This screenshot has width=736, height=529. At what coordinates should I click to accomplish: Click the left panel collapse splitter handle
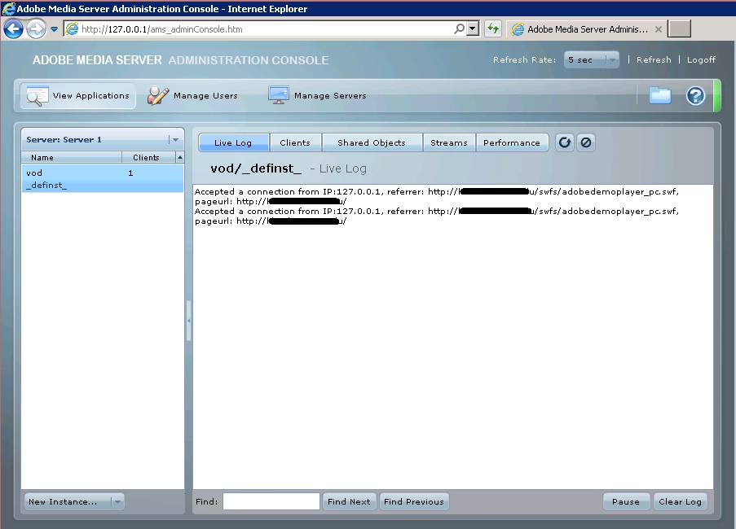tap(189, 321)
